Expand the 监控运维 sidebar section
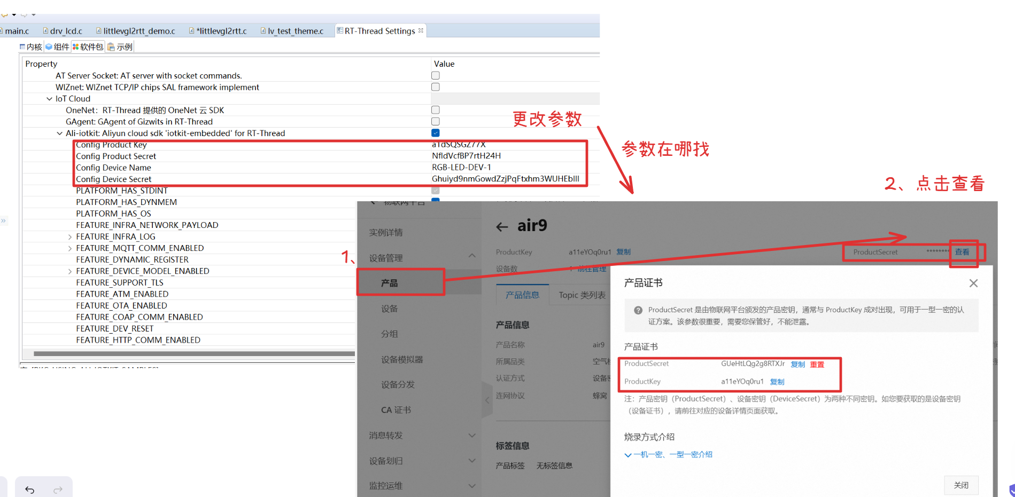This screenshot has width=1015, height=497. (472, 486)
